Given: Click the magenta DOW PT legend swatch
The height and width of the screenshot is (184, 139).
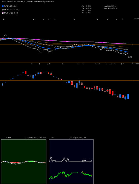Looking at the screenshot, I should 3,13.
